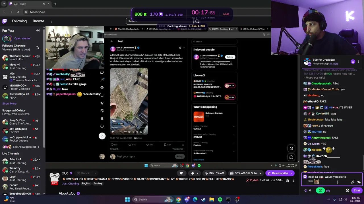
Task: Focus the Twitch search field
Action: pos(160,21)
